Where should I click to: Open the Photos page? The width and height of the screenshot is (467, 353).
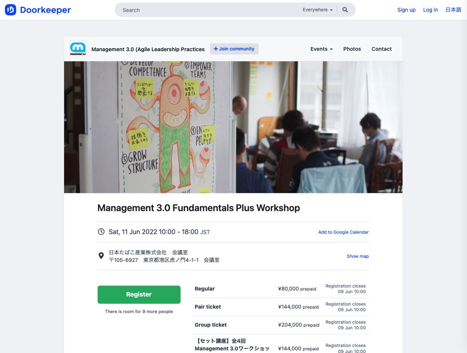pyautogui.click(x=352, y=49)
